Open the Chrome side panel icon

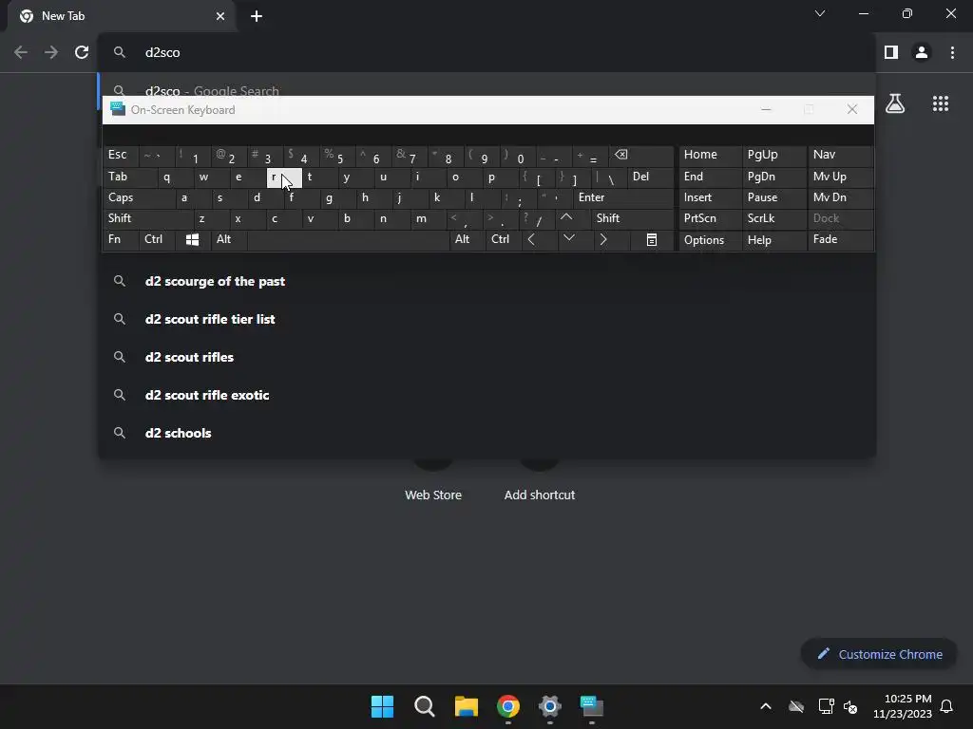point(891,52)
